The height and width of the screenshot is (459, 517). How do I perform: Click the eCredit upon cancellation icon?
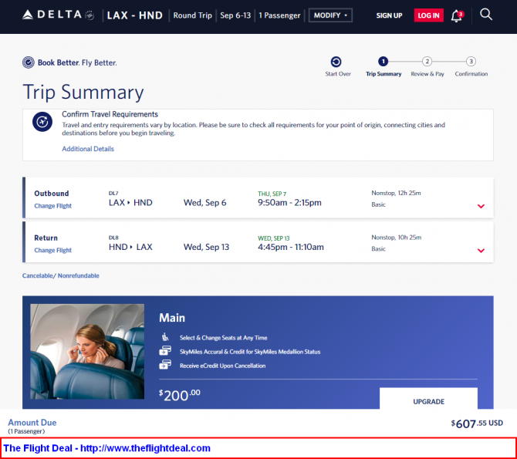pyautogui.click(x=164, y=365)
